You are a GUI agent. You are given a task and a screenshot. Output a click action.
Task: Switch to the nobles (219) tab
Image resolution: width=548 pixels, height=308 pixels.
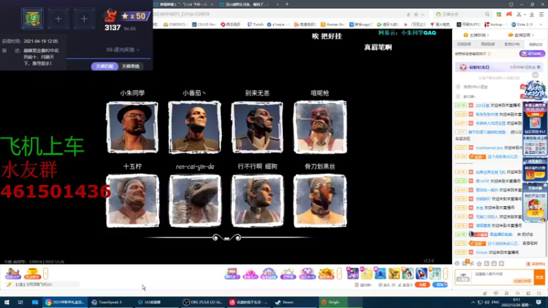click(512, 44)
